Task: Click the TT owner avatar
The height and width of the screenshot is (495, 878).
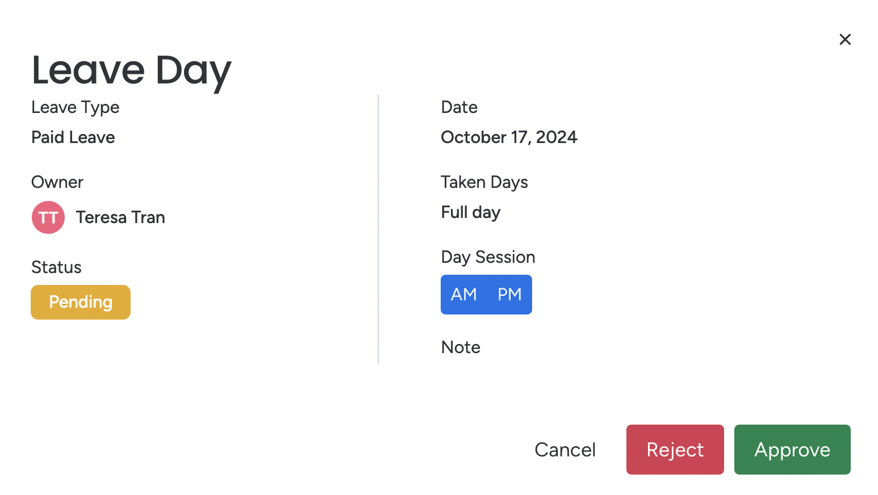Action: 48,217
